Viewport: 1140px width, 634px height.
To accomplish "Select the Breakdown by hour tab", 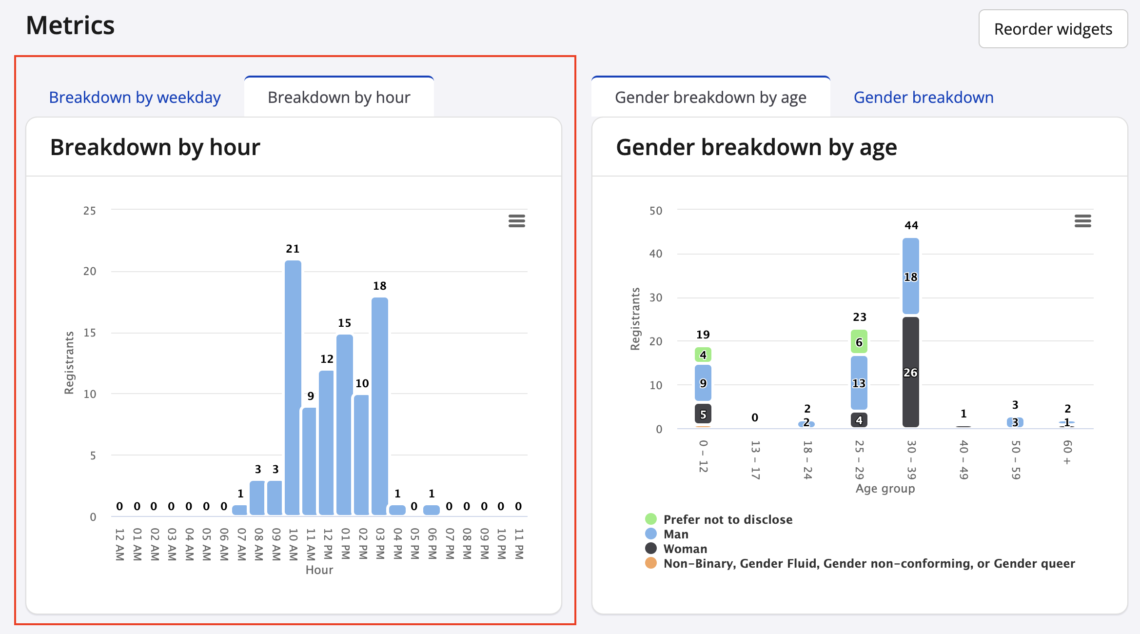I will [x=339, y=98].
